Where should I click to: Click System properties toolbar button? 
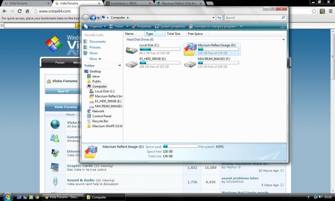pos(170,26)
